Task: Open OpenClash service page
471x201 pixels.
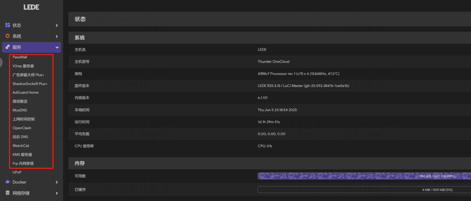Action: click(22, 128)
